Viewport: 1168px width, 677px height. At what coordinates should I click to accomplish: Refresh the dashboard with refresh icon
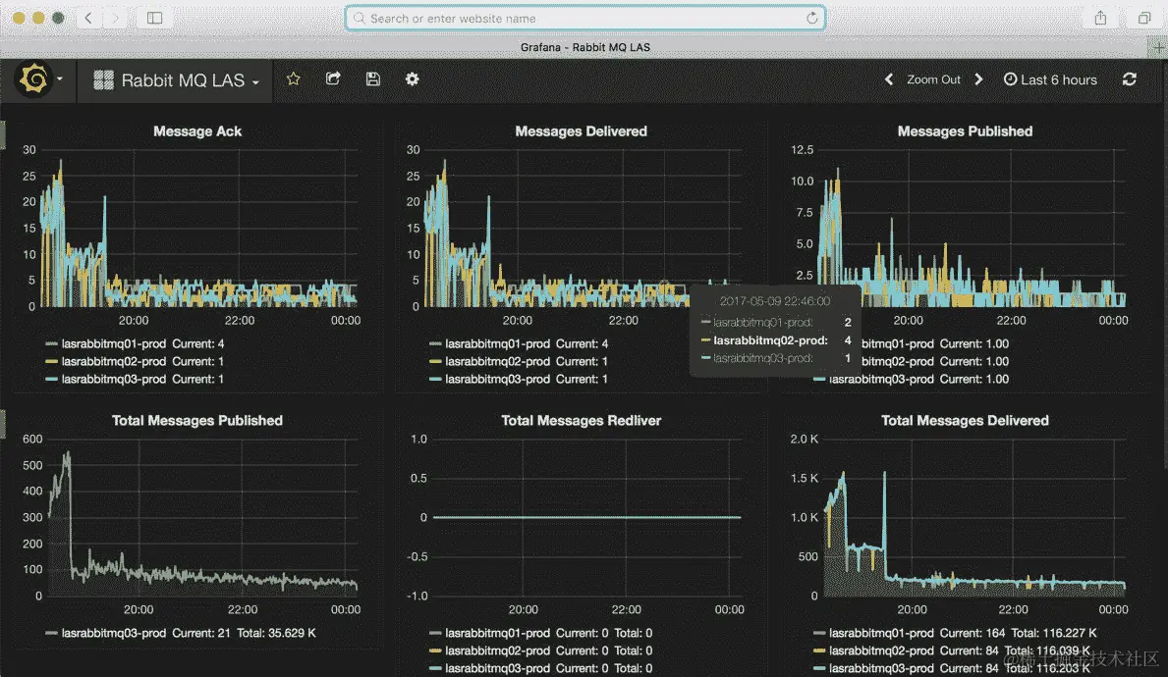1130,78
